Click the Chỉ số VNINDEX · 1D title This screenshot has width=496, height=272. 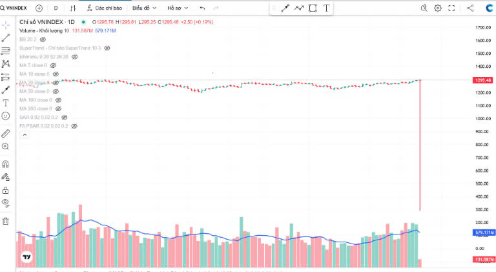46,22
